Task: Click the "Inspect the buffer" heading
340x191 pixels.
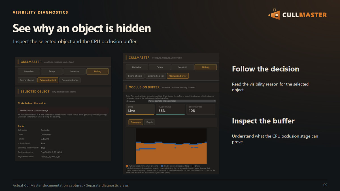Action: pyautogui.click(x=263, y=121)
